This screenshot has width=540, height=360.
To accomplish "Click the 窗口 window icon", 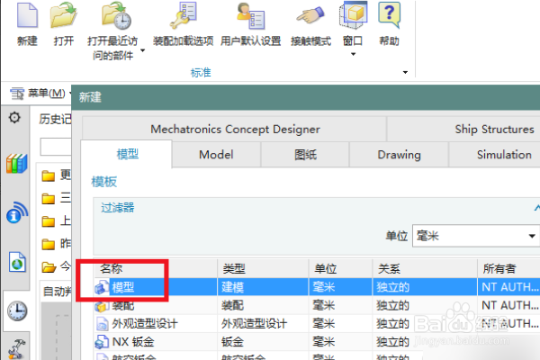I will tap(353, 15).
